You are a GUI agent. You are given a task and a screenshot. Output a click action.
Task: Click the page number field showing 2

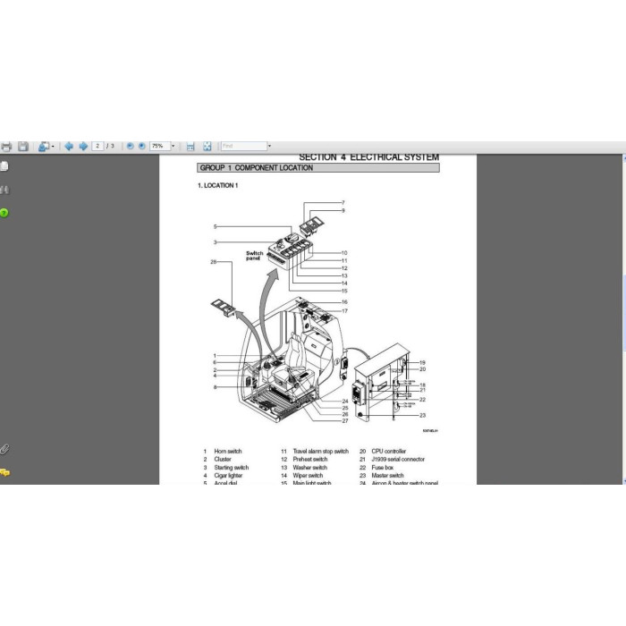pos(97,146)
